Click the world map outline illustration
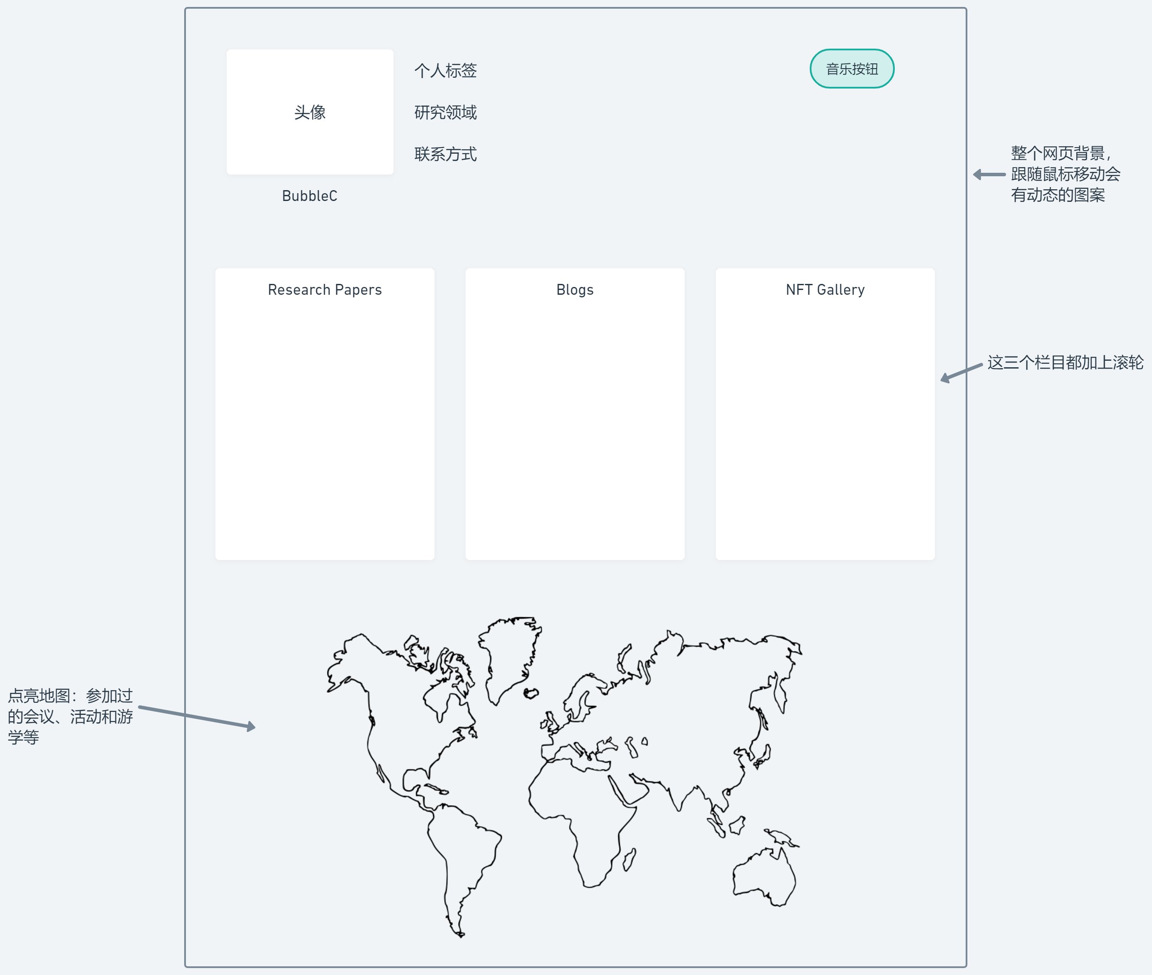Image resolution: width=1152 pixels, height=975 pixels. tap(564, 777)
